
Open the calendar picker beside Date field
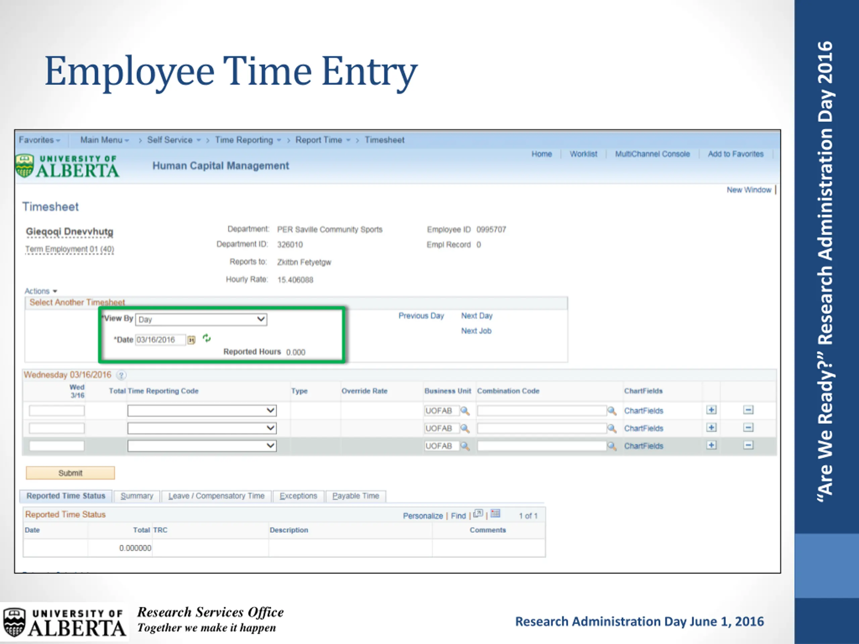click(x=192, y=340)
